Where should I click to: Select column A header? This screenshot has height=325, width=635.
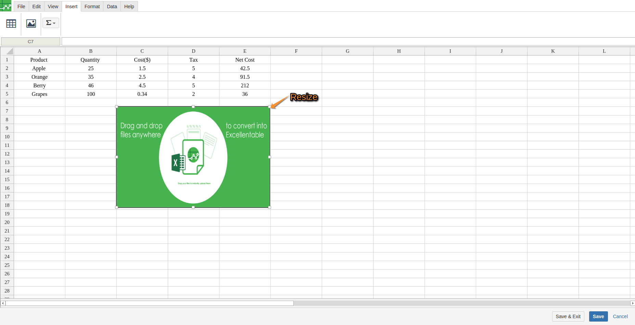(39, 51)
